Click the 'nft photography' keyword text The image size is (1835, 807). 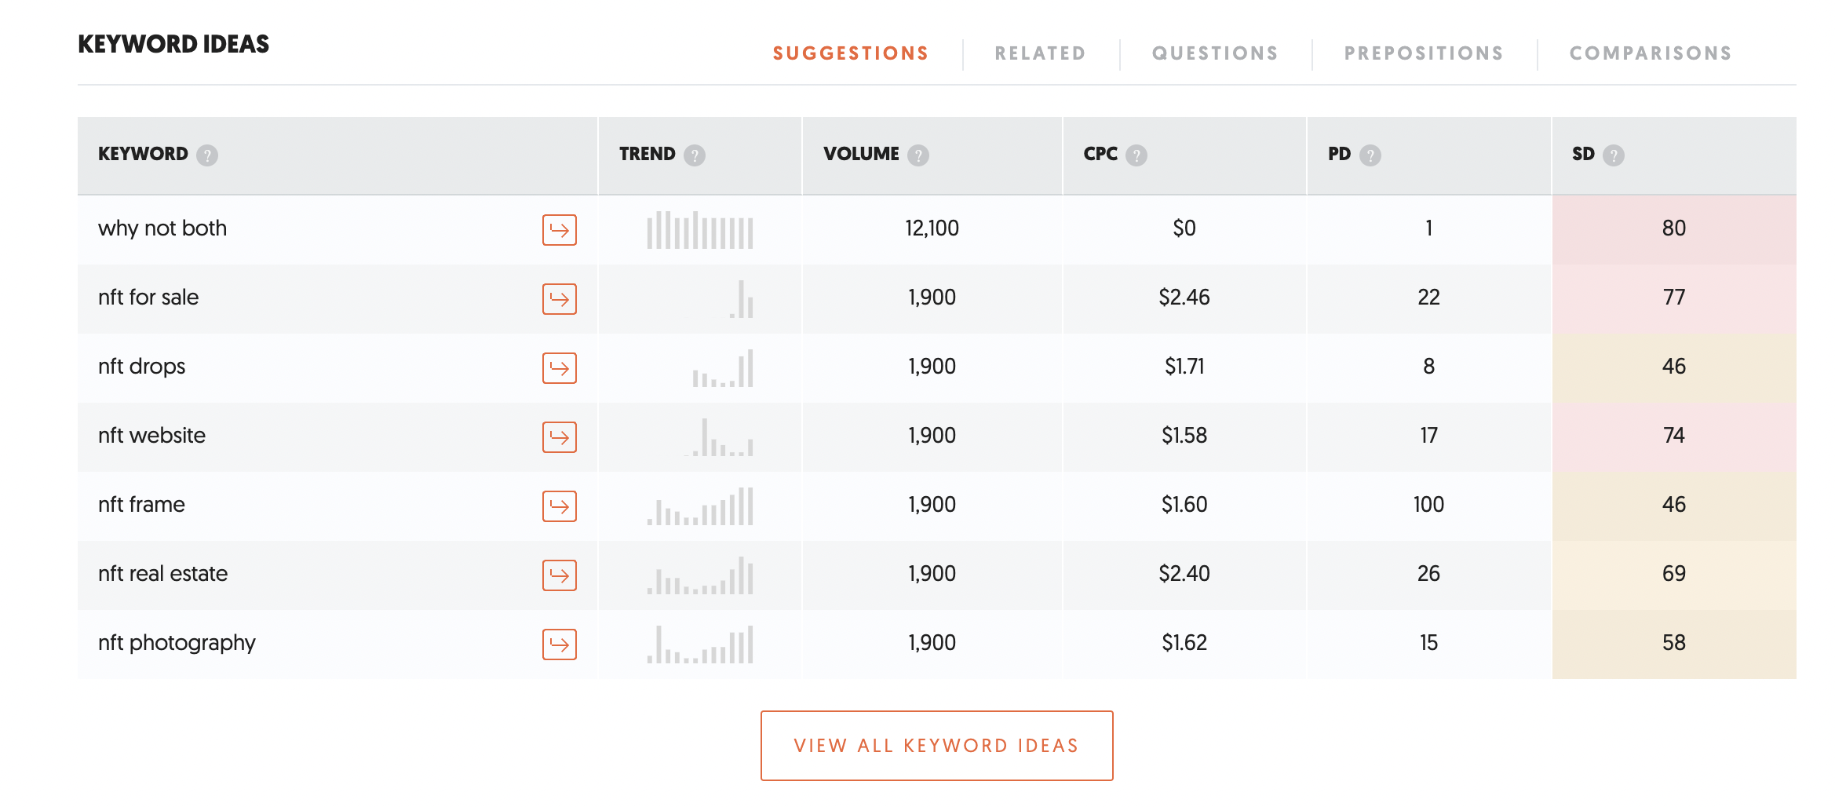(x=177, y=643)
